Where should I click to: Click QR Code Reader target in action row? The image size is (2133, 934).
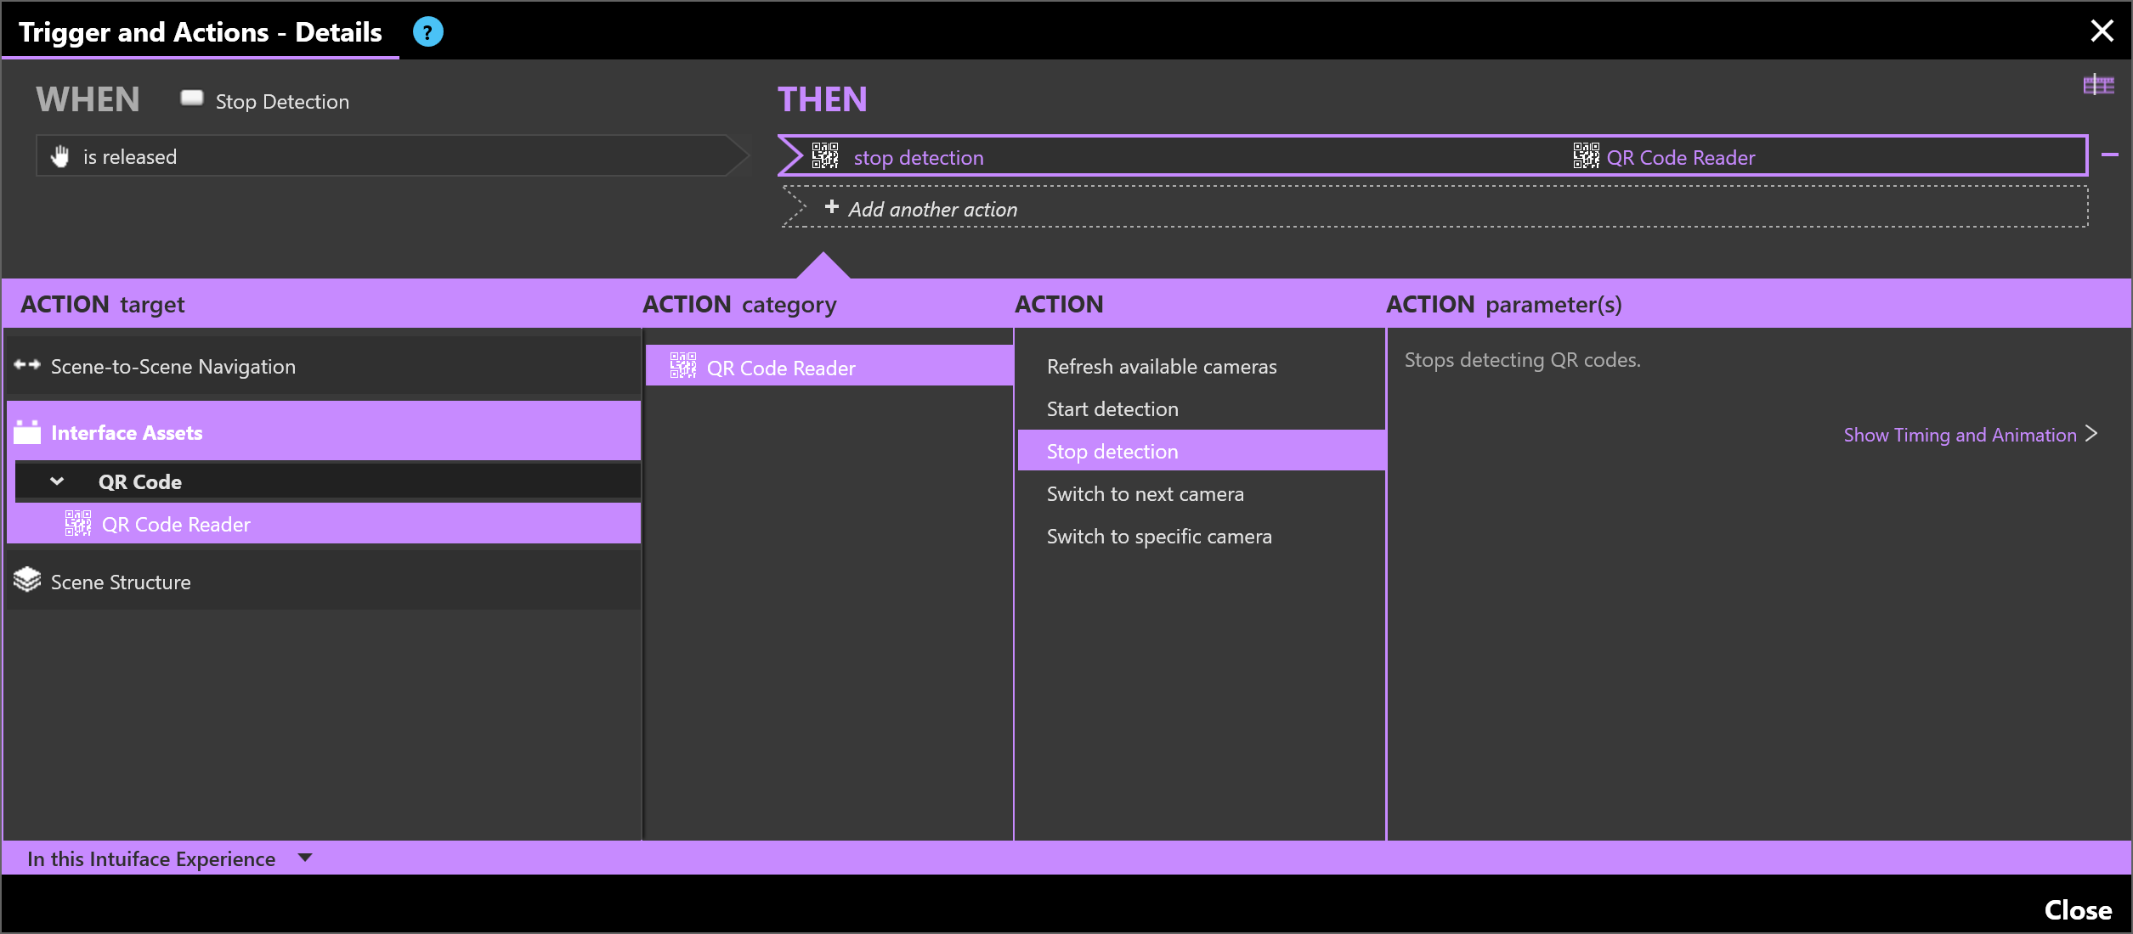pos(1664,157)
